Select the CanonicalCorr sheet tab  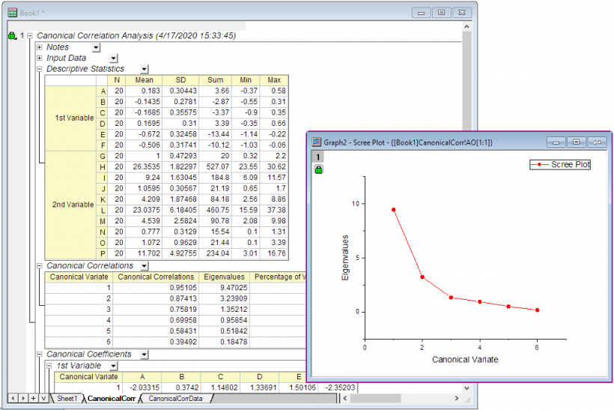tap(112, 399)
